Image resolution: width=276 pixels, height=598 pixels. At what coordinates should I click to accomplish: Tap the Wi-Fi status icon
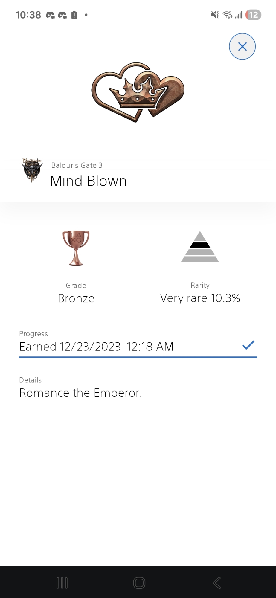coord(228,15)
